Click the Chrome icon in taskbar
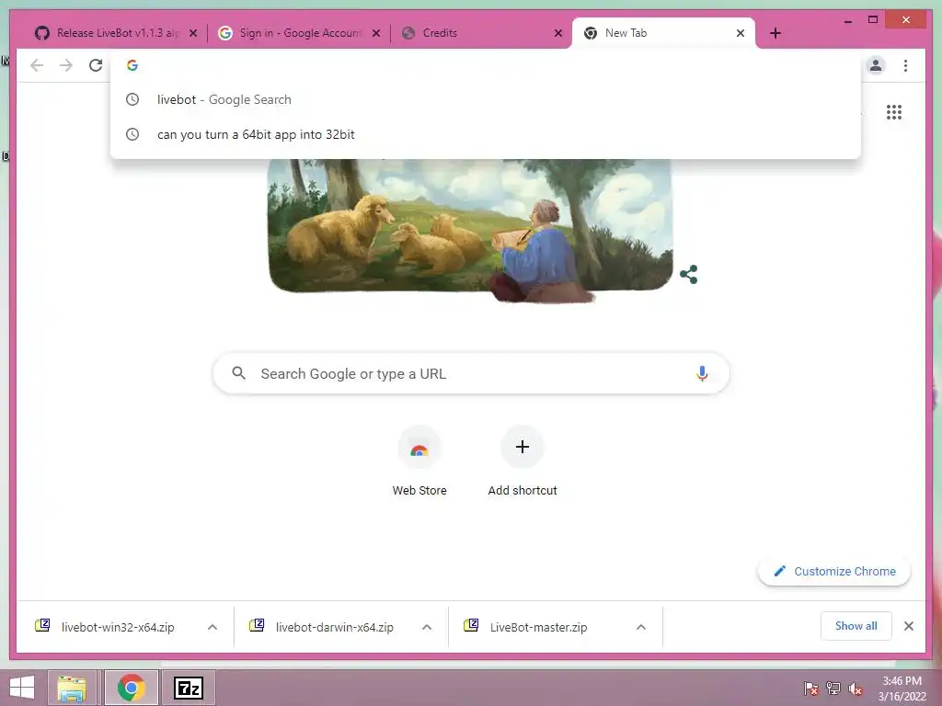The height and width of the screenshot is (706, 942). [x=131, y=688]
